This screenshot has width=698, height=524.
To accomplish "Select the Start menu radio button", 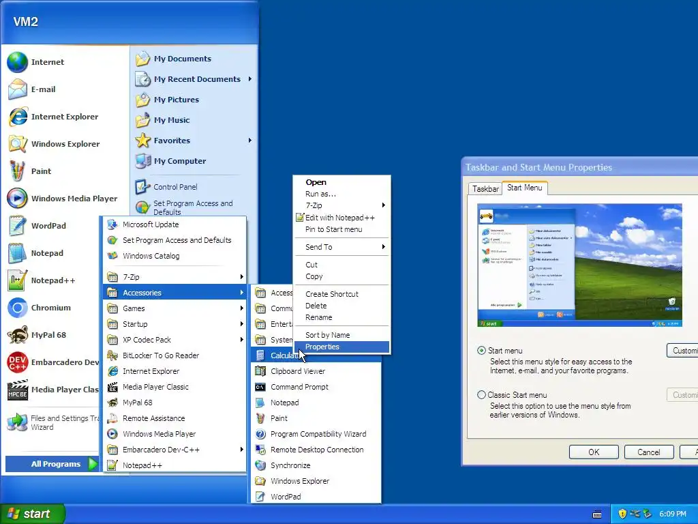I will pyautogui.click(x=481, y=350).
